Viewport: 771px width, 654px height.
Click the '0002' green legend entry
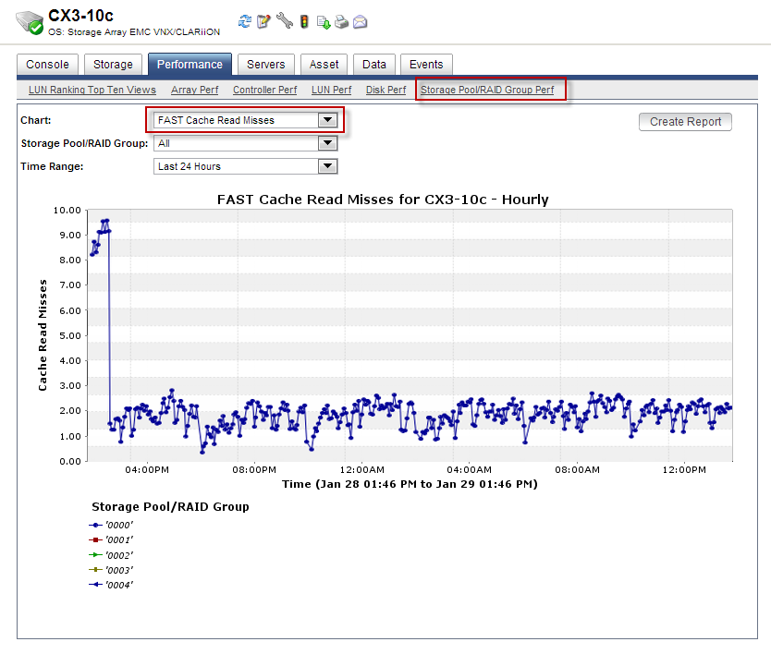(111, 555)
